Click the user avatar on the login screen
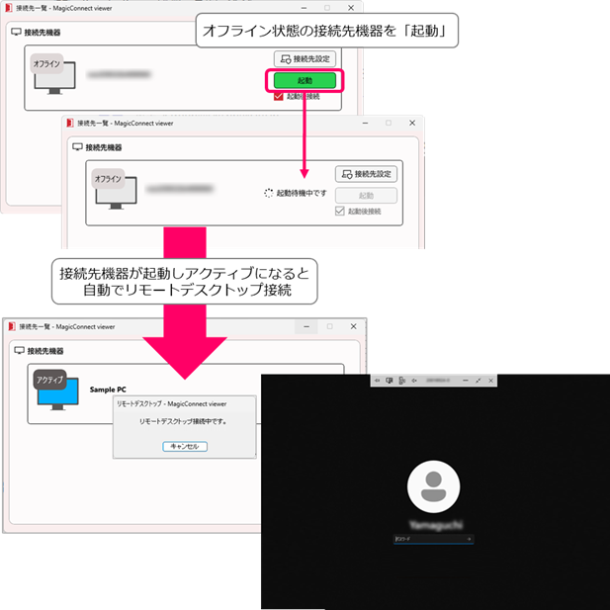Image resolution: width=610 pixels, height=610 pixels. [x=432, y=485]
